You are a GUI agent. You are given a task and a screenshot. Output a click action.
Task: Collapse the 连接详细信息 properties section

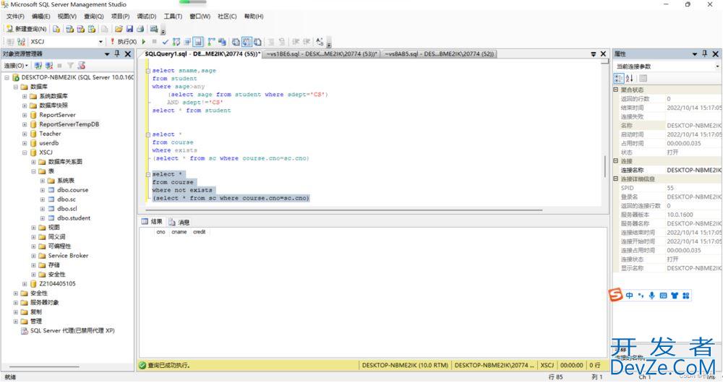[615, 178]
